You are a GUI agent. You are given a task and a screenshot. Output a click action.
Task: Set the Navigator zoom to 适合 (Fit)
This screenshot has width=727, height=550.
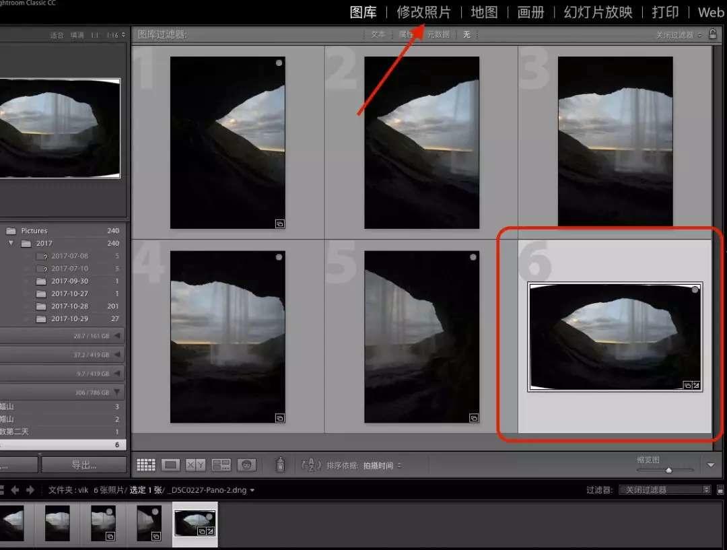click(57, 35)
